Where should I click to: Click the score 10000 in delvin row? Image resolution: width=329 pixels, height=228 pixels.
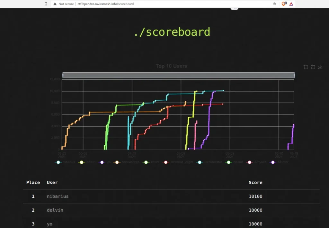(x=255, y=210)
